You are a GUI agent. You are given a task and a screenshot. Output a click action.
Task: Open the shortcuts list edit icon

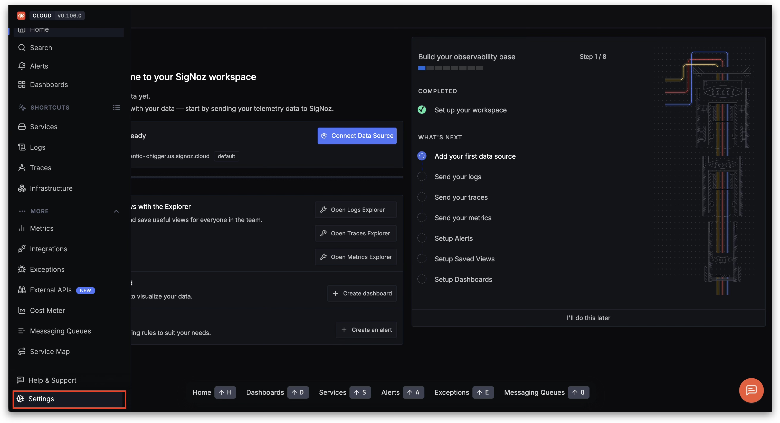(x=116, y=108)
